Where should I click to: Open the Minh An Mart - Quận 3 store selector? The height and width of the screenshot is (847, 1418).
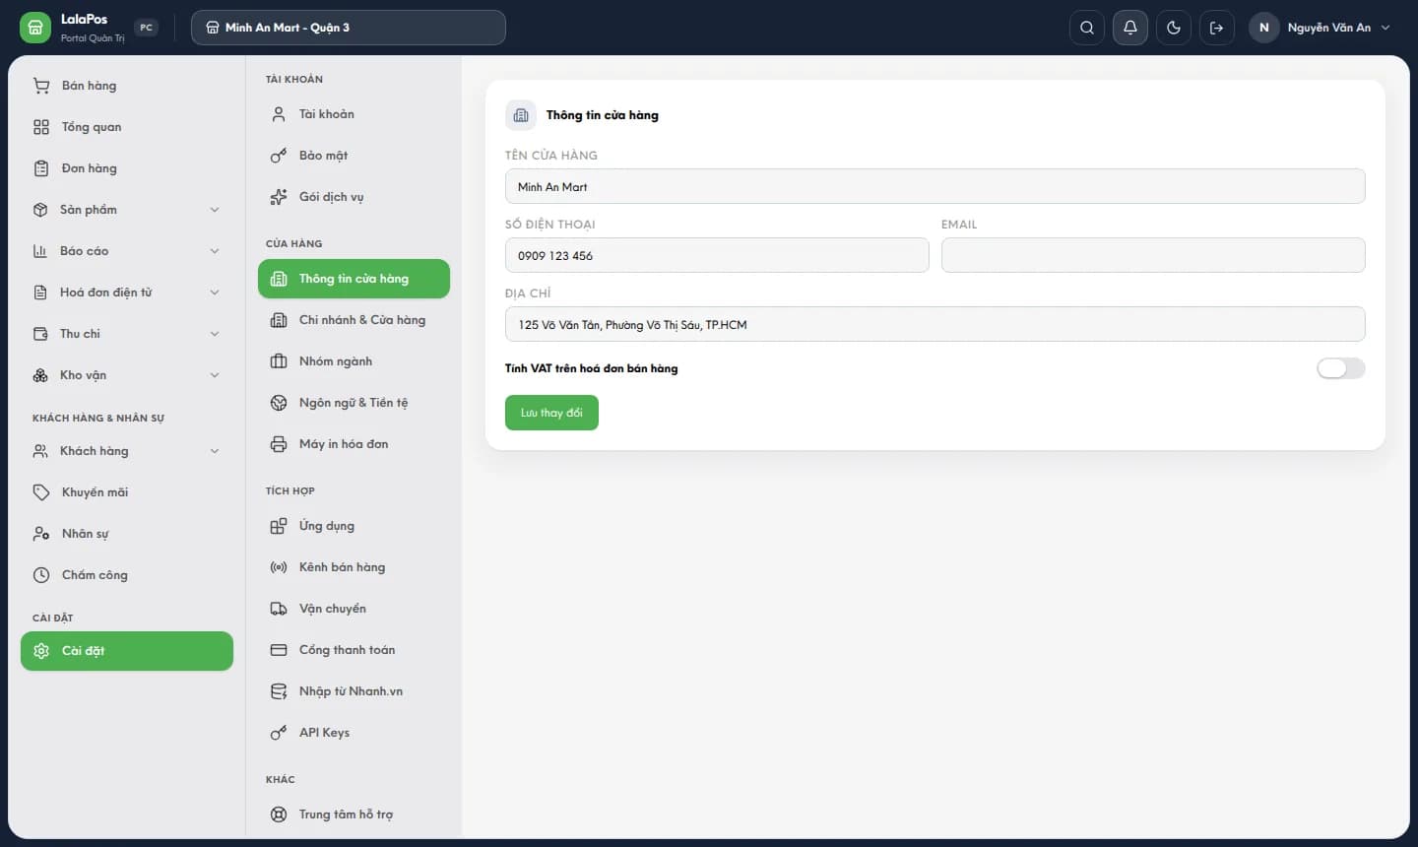pyautogui.click(x=349, y=28)
